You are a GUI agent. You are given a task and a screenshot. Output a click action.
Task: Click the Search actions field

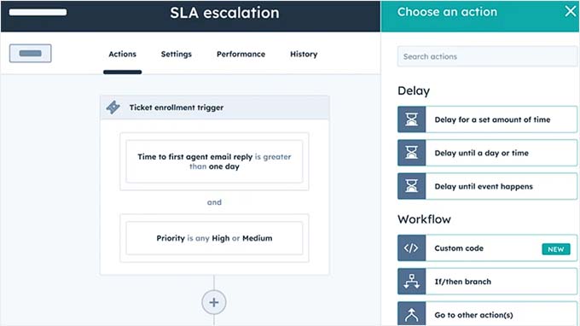pos(488,56)
